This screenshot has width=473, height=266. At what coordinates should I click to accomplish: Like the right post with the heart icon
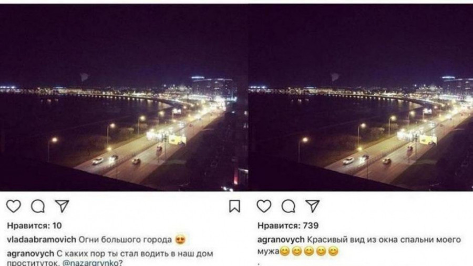tap(264, 207)
